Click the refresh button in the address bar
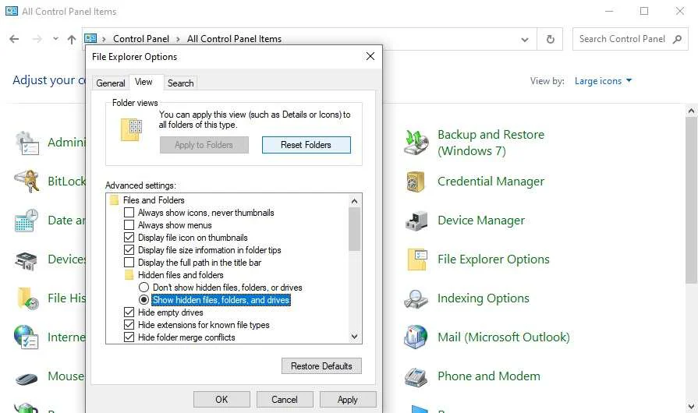The height and width of the screenshot is (413, 698). tap(551, 39)
